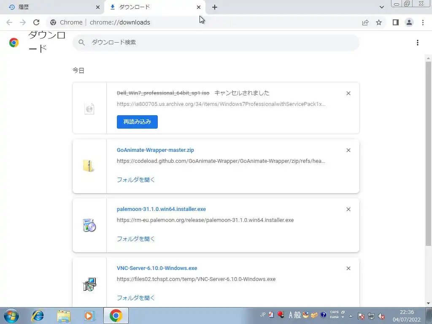
Task: Click the IME 般 conversion mode icon
Action: tap(297, 315)
